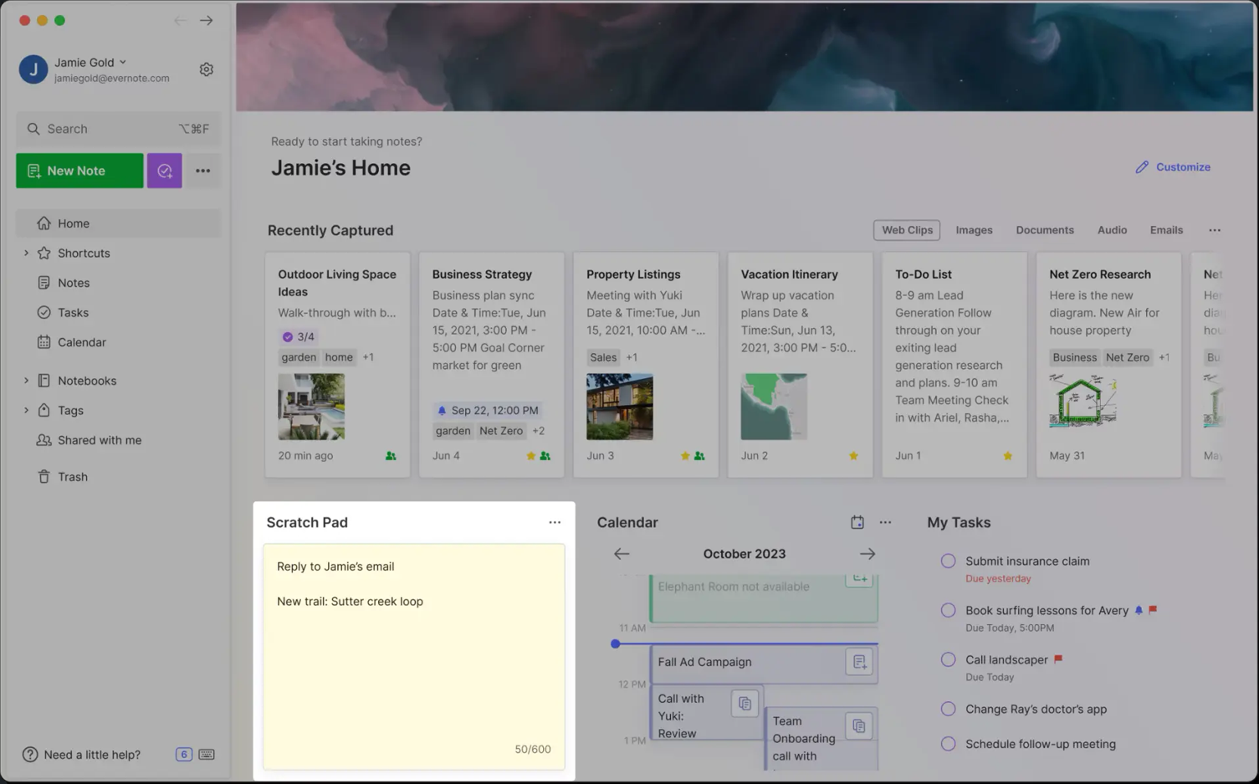Open keyboard shortcuts icon in sidebar footer
This screenshot has height=784, width=1259.
coord(207,754)
